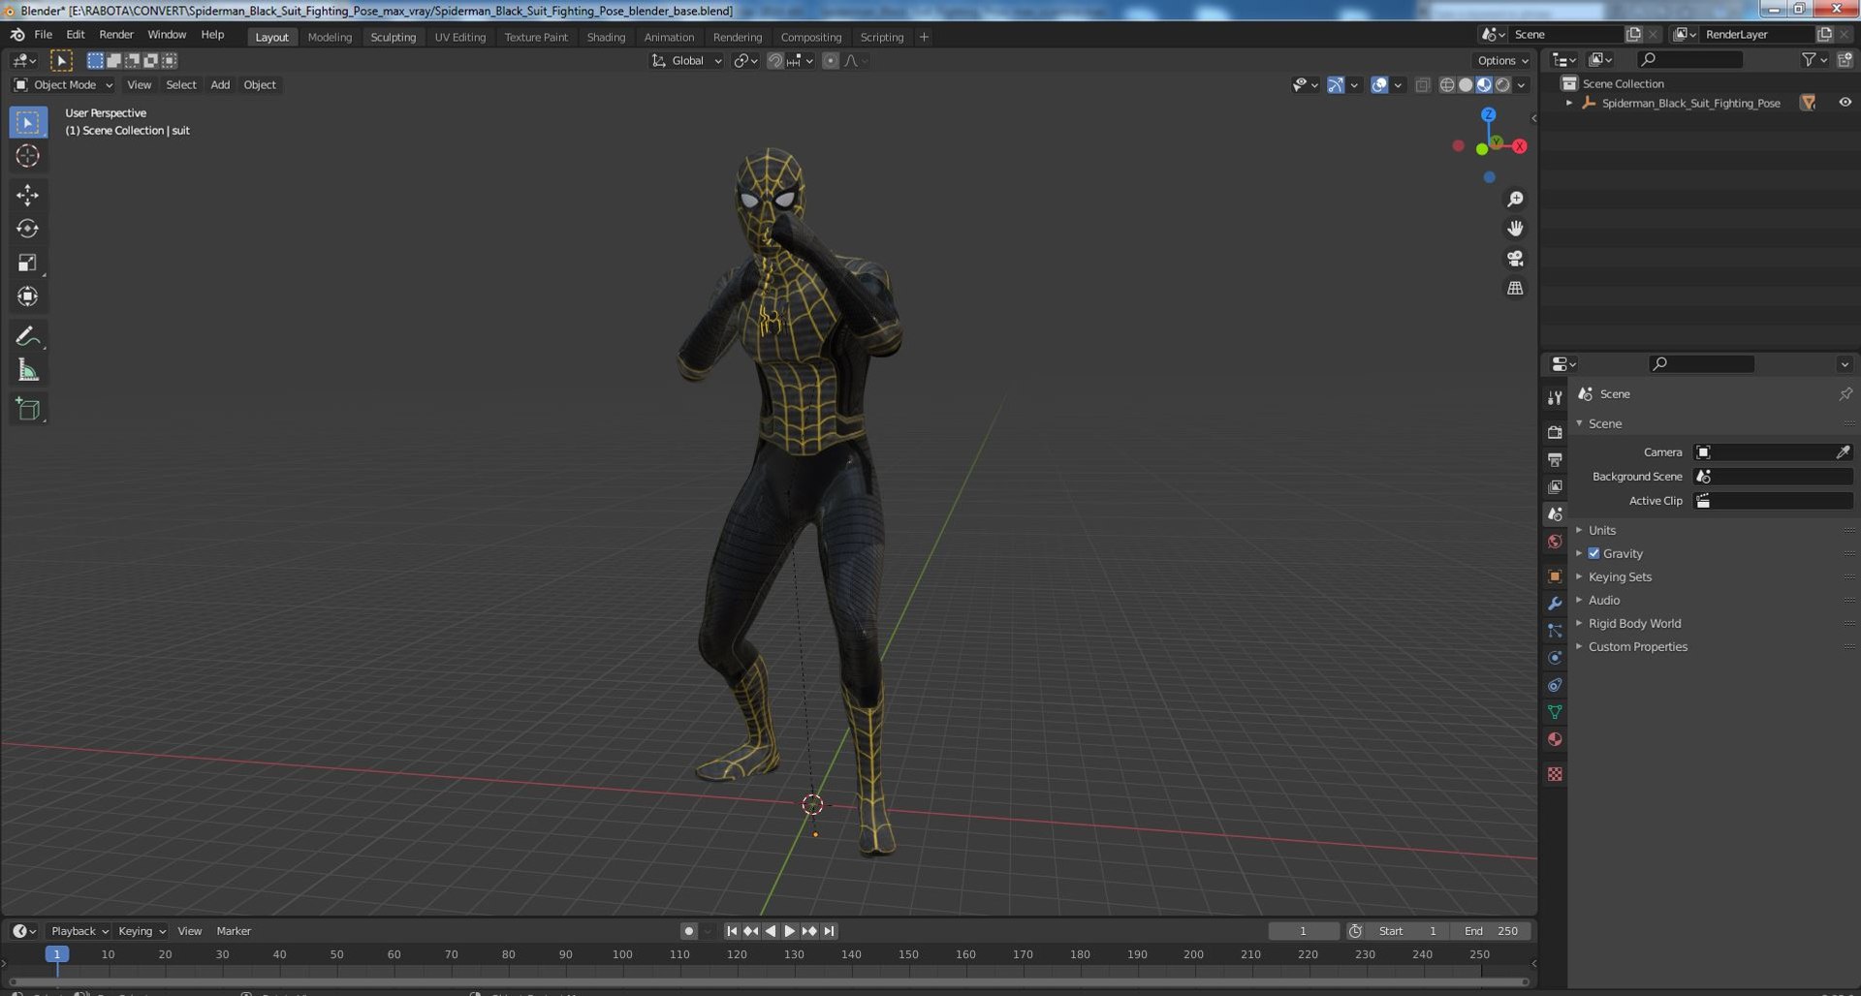Image resolution: width=1861 pixels, height=996 pixels.
Task: Toggle the auto keying record button
Action: (x=688, y=931)
